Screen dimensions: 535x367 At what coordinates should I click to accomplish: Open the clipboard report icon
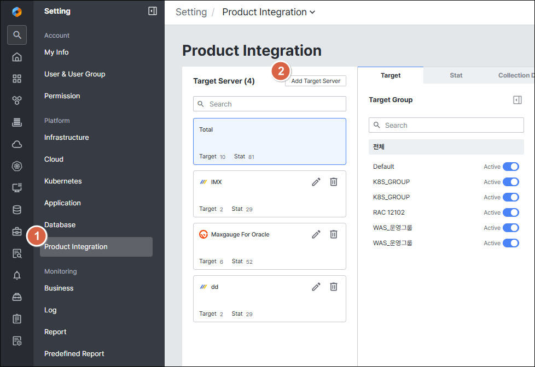point(17,319)
